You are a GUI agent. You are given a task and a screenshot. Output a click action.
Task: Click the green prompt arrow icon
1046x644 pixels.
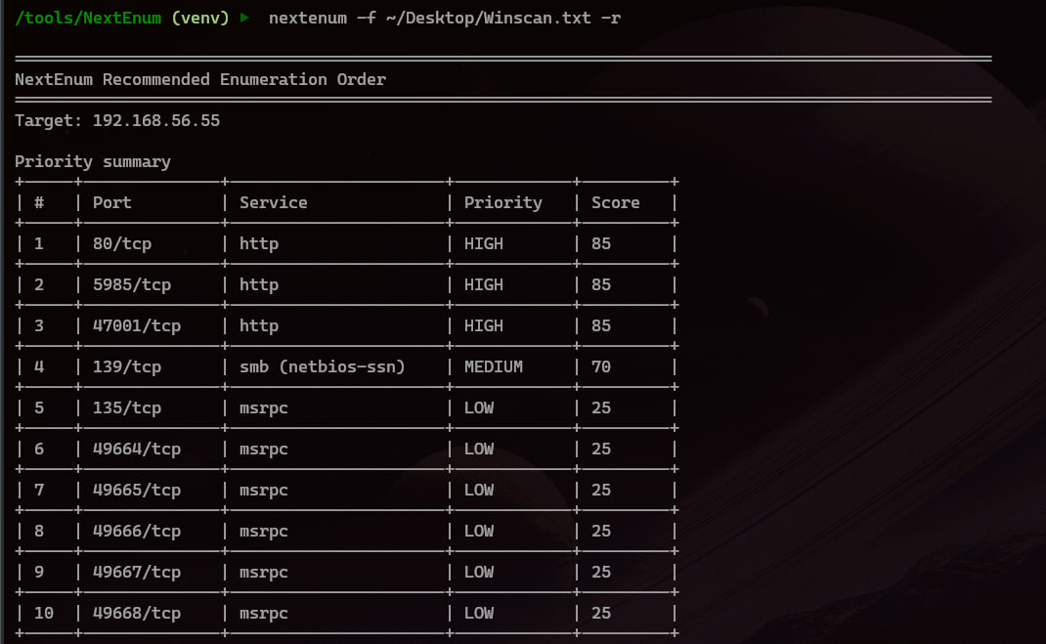pyautogui.click(x=244, y=18)
